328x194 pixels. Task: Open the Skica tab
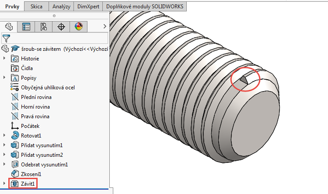[x=36, y=7]
